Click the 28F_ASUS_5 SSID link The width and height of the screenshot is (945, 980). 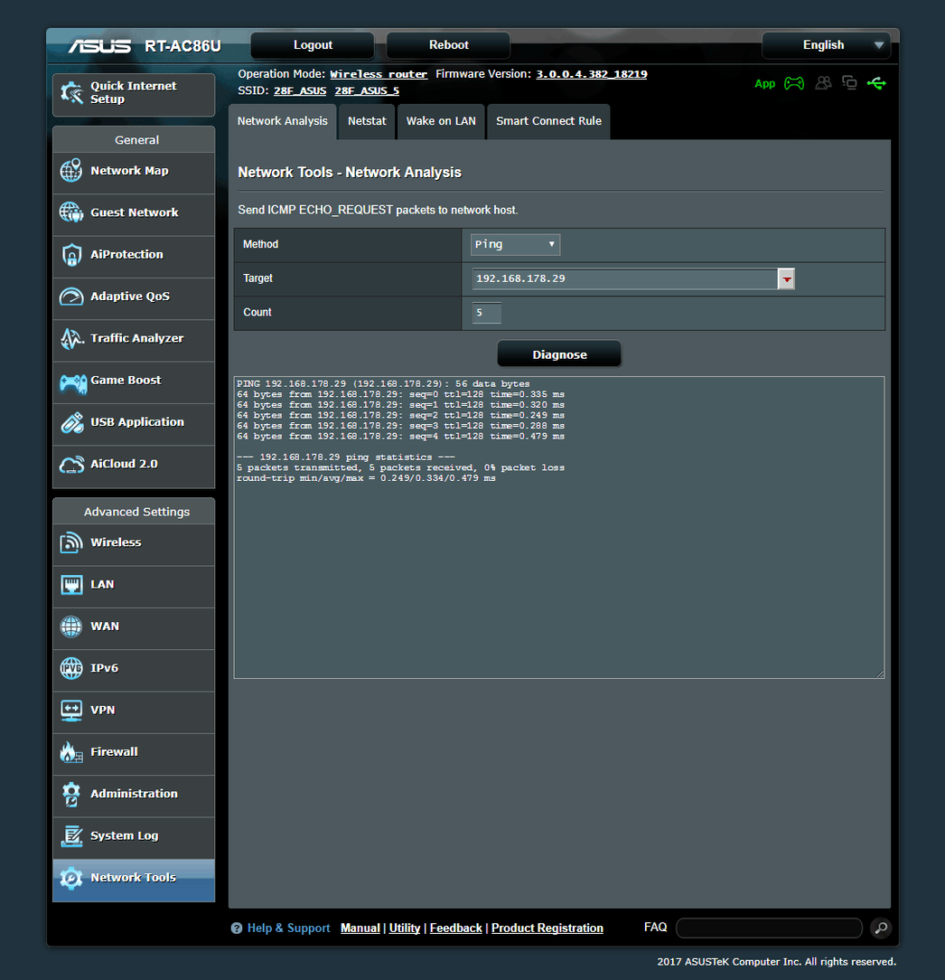(x=367, y=90)
